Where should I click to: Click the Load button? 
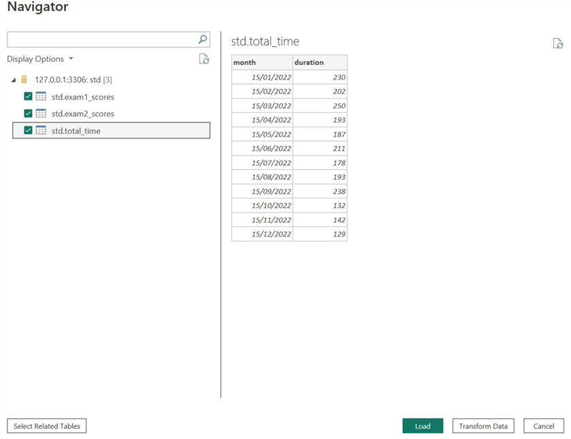(423, 426)
